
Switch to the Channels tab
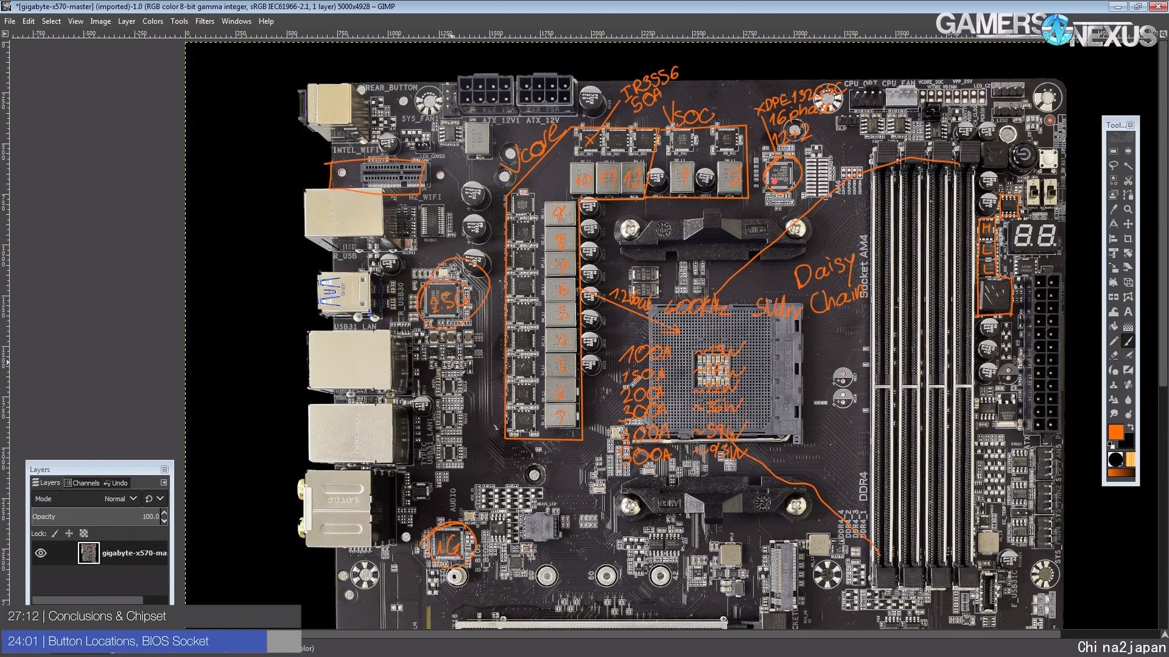[82, 483]
